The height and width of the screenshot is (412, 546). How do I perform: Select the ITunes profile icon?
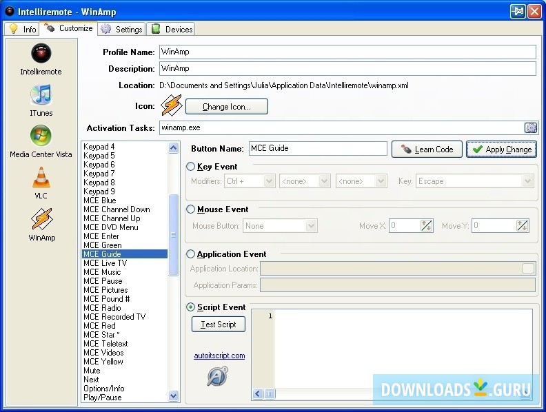41,94
